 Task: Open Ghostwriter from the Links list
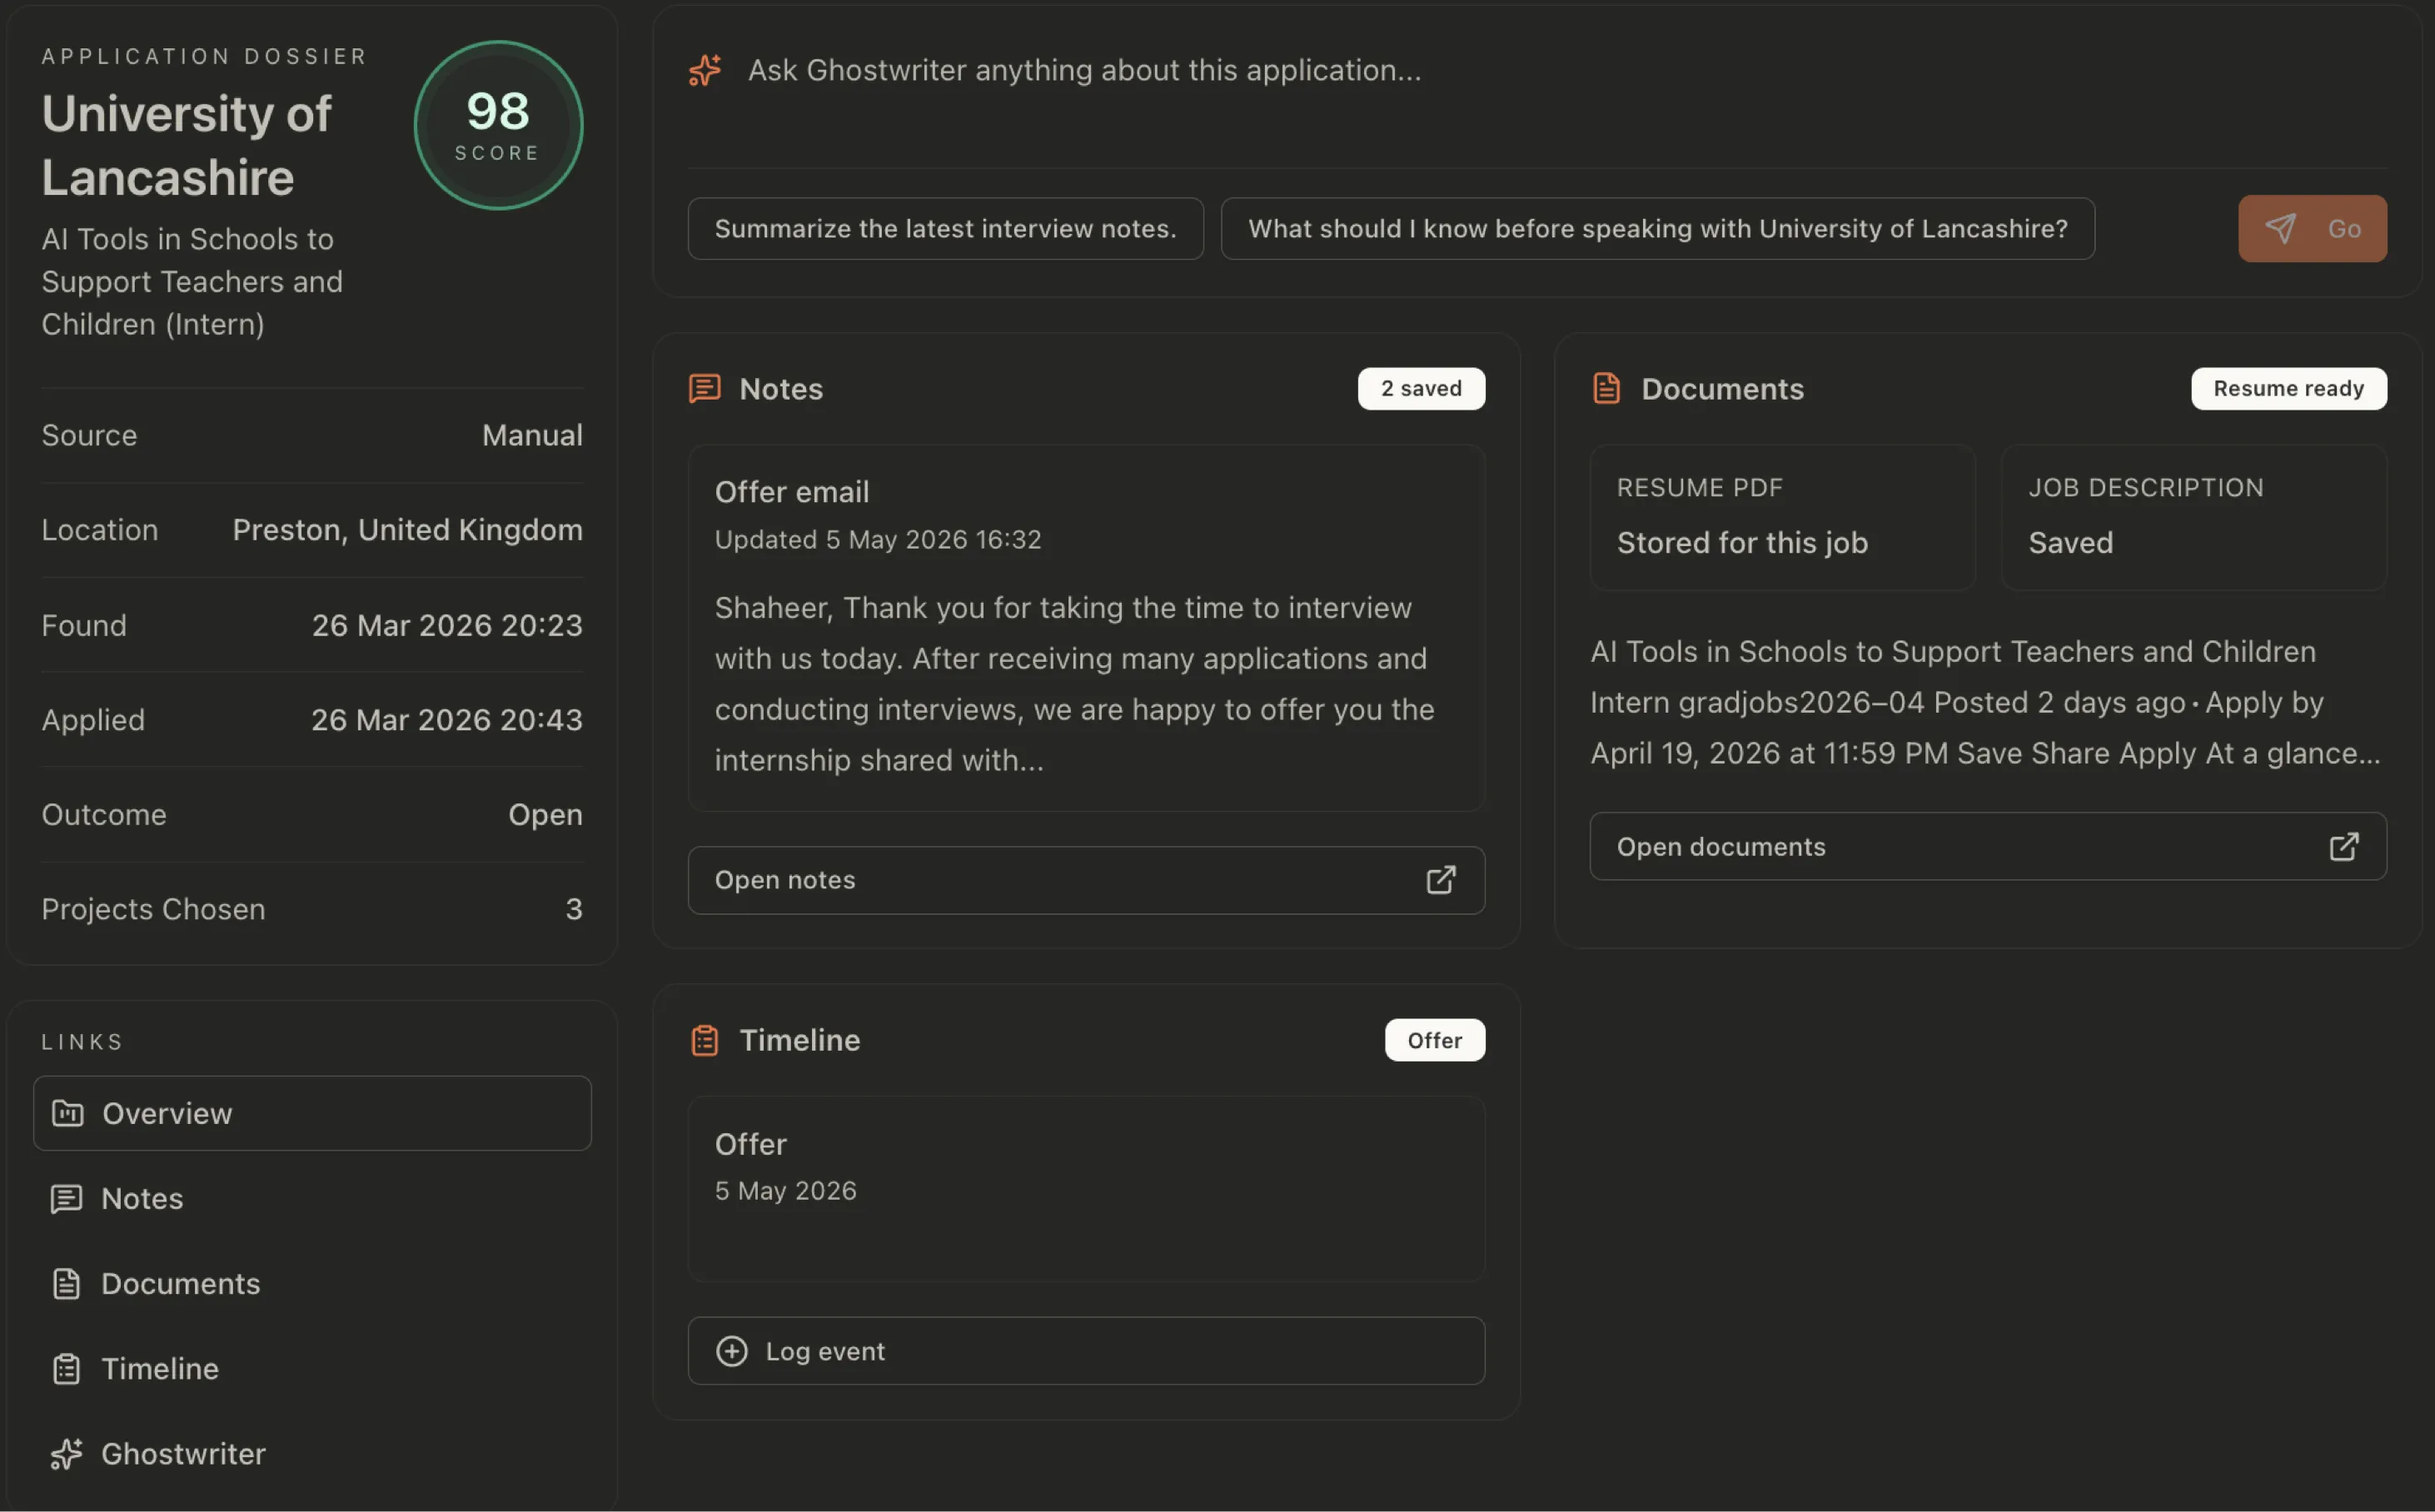tap(312, 1453)
